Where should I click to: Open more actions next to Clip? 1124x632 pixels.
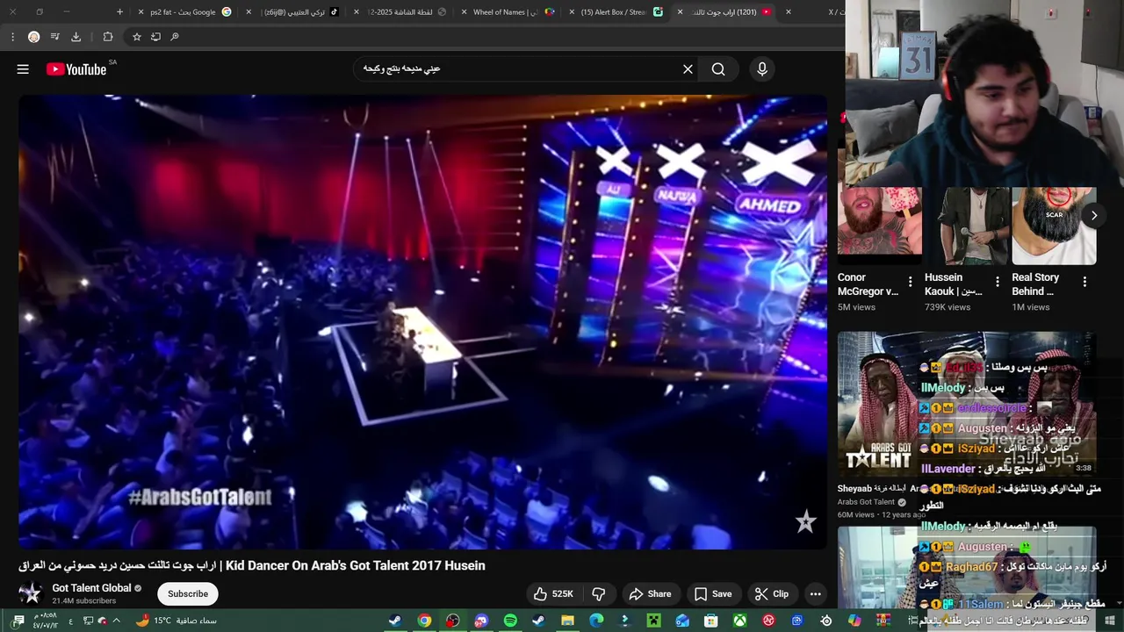[x=816, y=594]
